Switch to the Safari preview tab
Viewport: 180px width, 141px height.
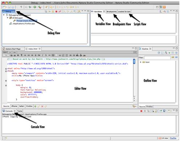[22, 106]
